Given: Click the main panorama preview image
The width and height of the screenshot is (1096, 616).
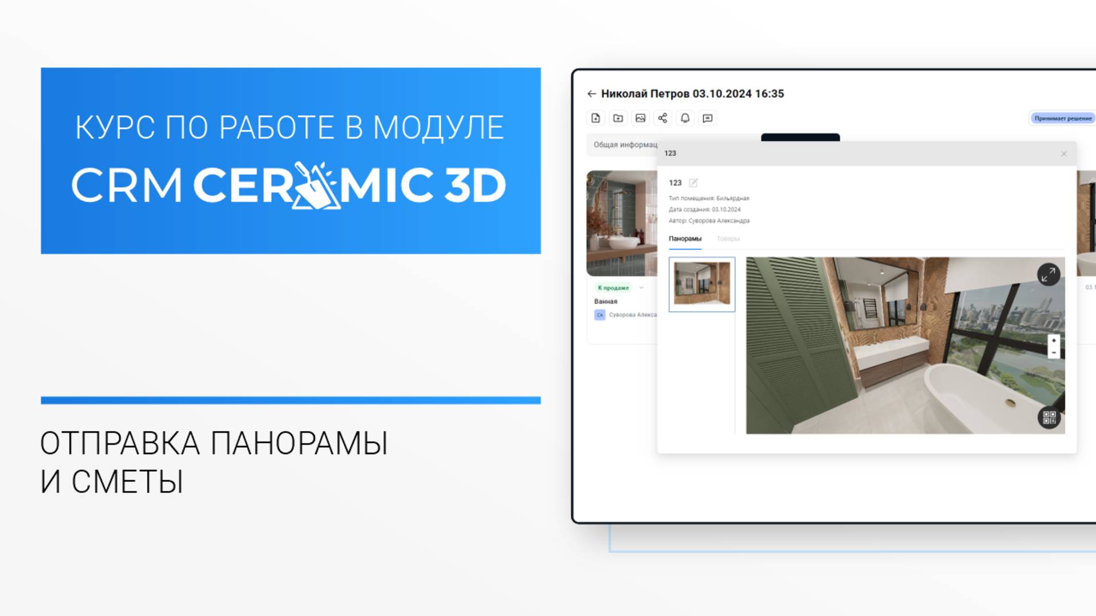Looking at the screenshot, I should pyautogui.click(x=905, y=346).
